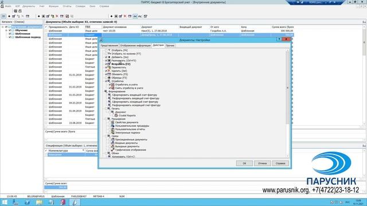The height and width of the screenshot is (206, 367).
Task: Enable the Образцы (F3) checkbox
Action: (x=106, y=78)
